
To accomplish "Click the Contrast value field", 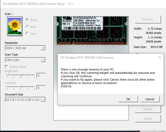I will [41, 88].
